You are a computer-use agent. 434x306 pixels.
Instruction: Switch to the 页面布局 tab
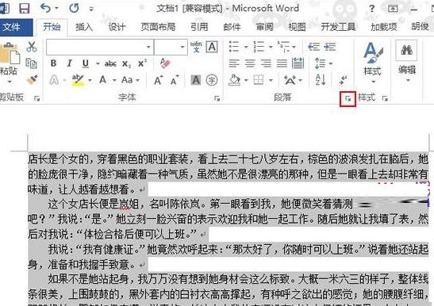(158, 27)
